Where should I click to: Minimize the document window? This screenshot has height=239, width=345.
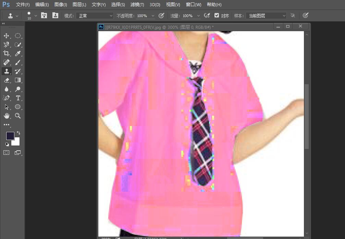(x=278, y=26)
